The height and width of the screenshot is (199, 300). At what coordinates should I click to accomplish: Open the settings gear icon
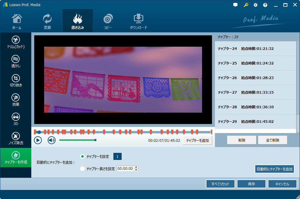pos(256,5)
